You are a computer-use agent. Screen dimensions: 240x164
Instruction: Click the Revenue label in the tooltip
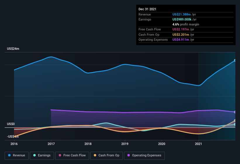[x=145, y=14]
